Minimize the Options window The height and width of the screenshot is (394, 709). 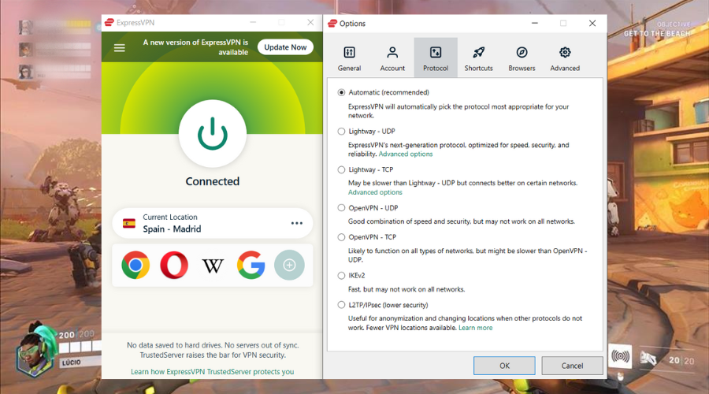coord(534,23)
